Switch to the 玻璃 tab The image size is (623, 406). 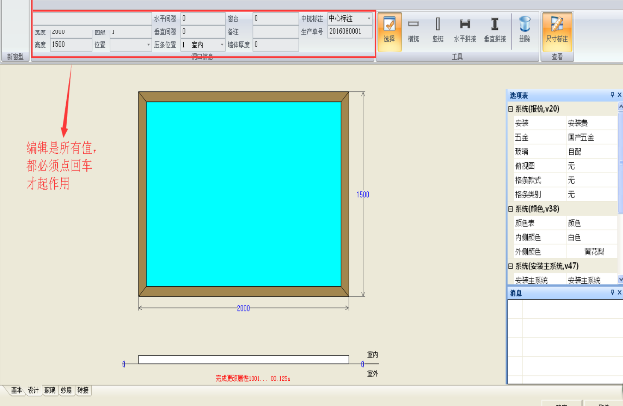50,390
